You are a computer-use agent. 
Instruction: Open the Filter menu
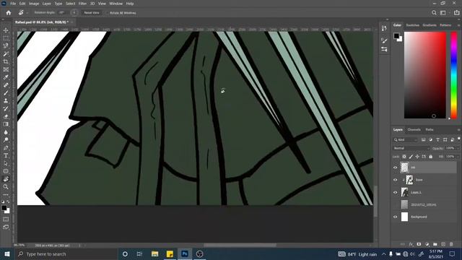point(82,4)
